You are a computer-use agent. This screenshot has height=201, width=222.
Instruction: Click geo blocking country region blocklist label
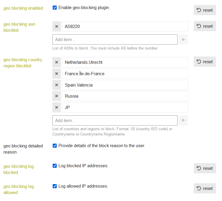[23, 63]
